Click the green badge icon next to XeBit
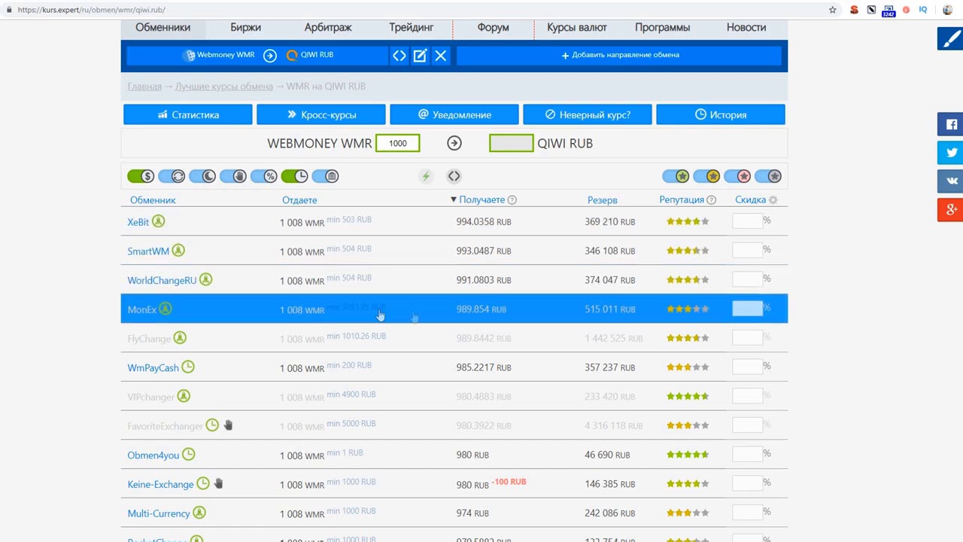 pyautogui.click(x=158, y=221)
